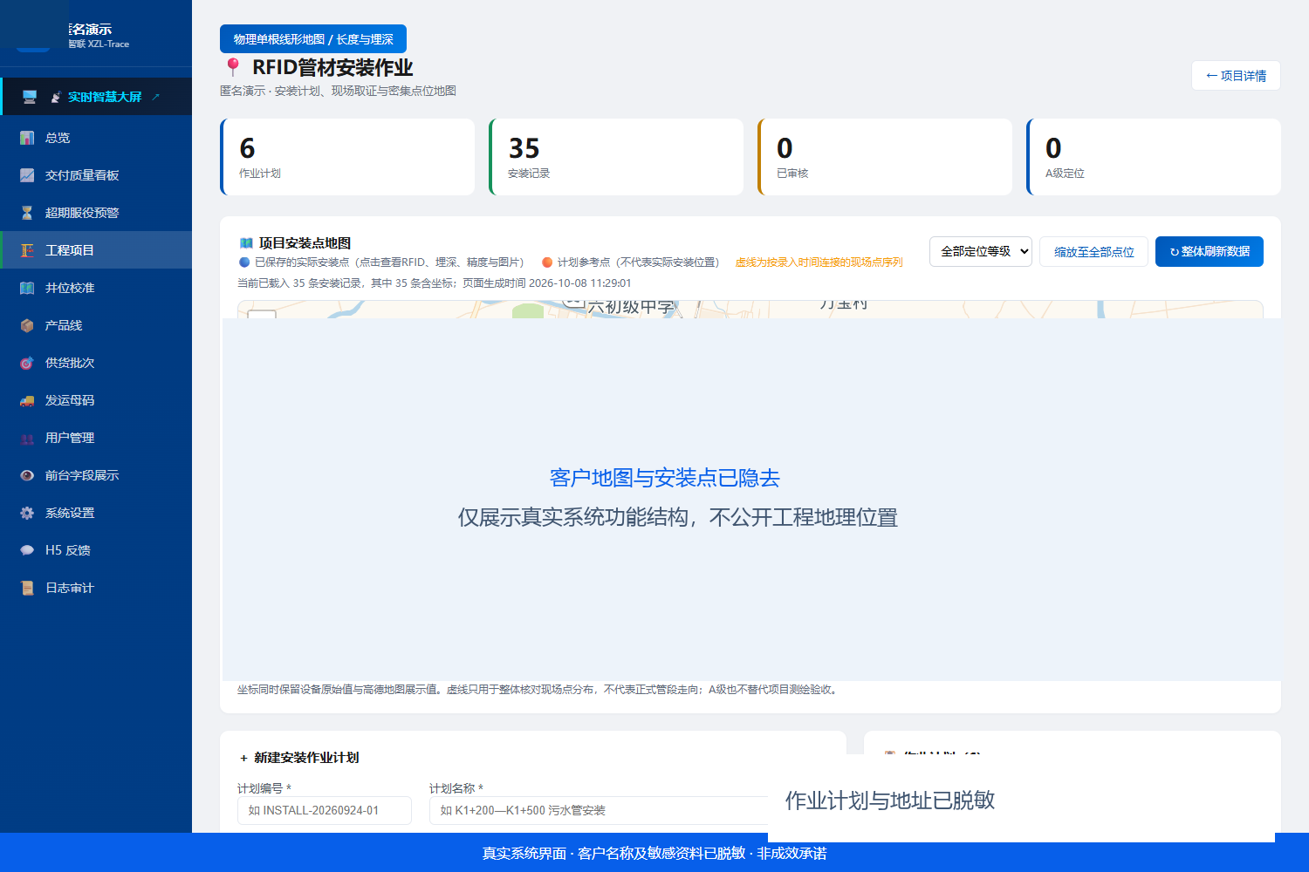Click the 系统设置 gear icon

point(27,513)
